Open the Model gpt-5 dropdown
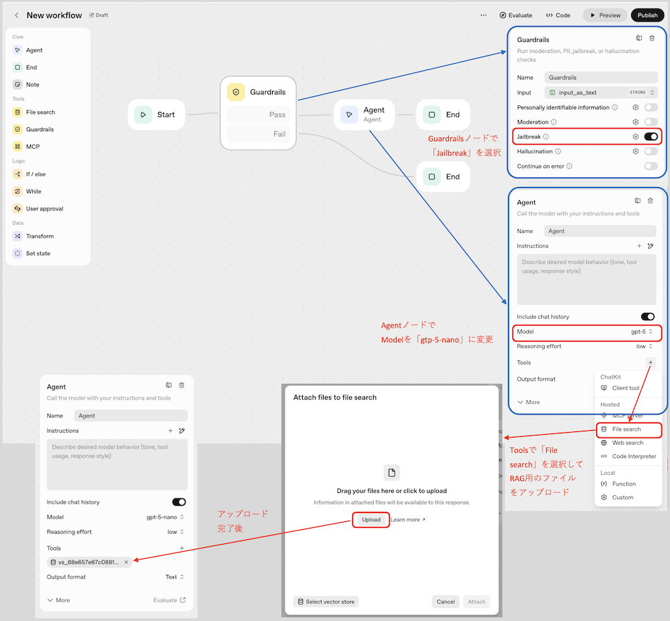This screenshot has width=670, height=621. coord(641,332)
